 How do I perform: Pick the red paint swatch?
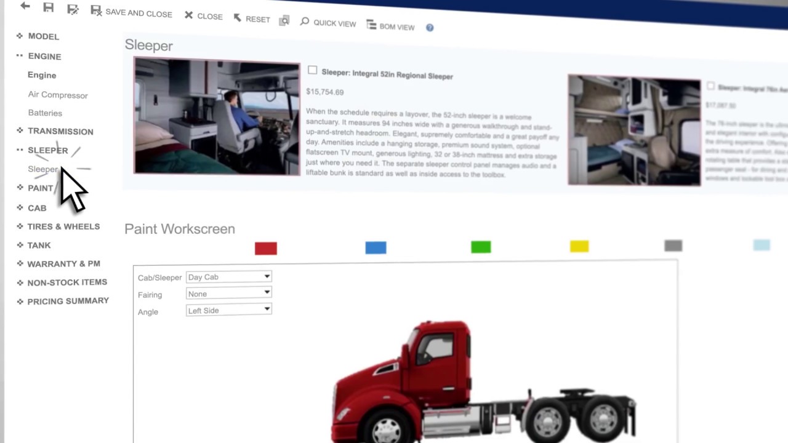tap(266, 248)
